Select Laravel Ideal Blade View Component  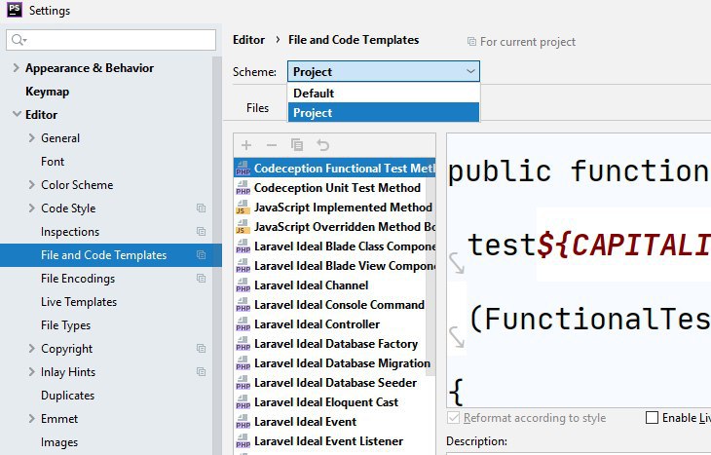(x=335, y=266)
